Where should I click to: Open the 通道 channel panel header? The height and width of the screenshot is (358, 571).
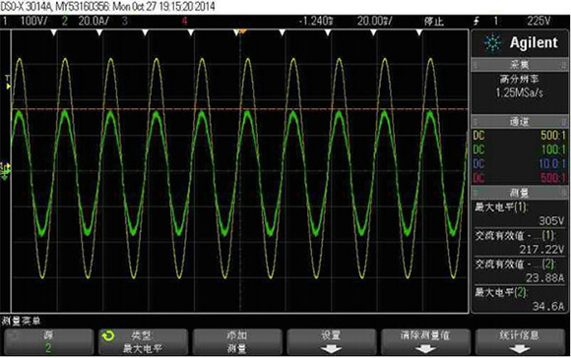pyautogui.click(x=519, y=122)
